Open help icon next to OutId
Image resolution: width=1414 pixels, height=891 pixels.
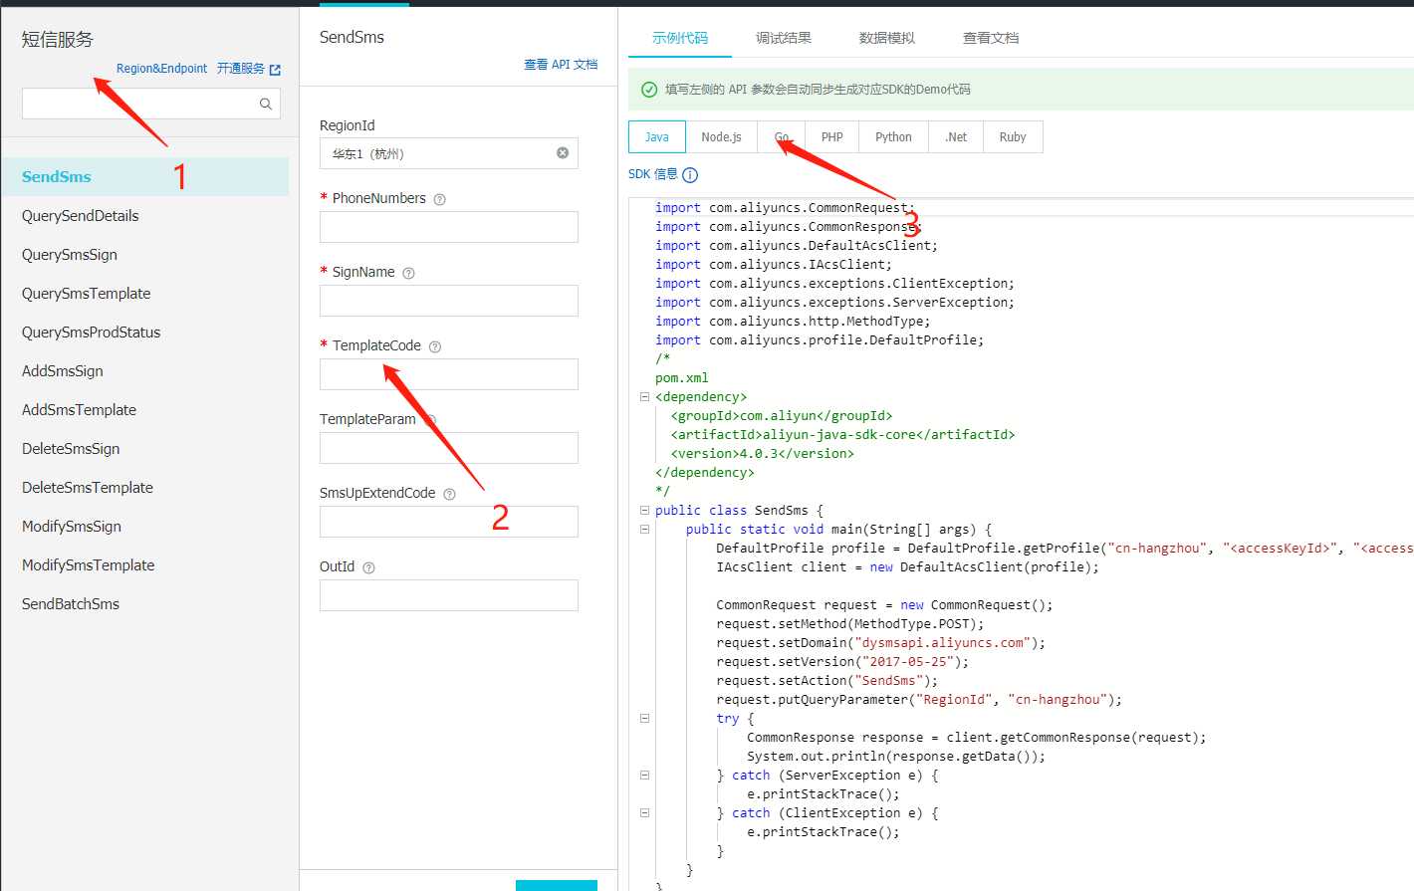coord(368,567)
